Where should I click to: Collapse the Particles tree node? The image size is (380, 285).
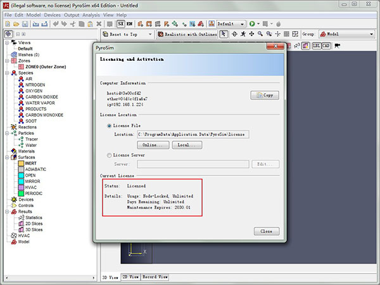[x=7, y=133]
